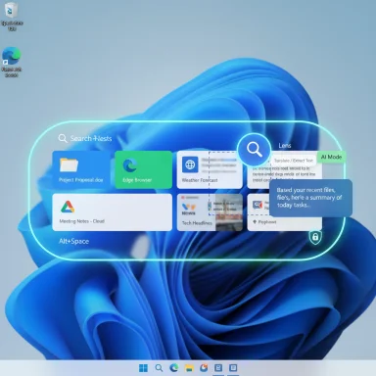Open the Meeting Notes - Cloud tile
The width and height of the screenshot is (376, 376).
112,212
